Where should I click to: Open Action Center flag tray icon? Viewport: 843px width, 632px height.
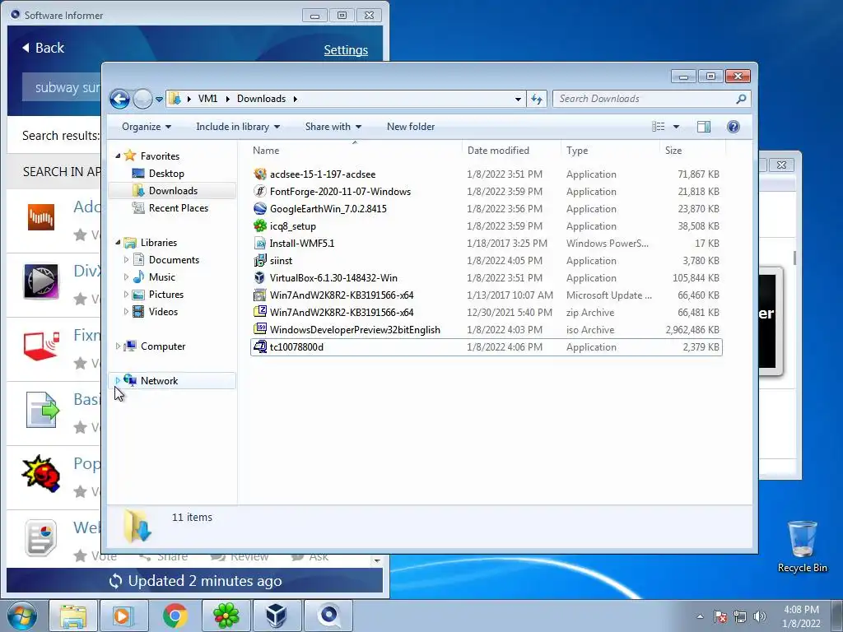coord(720,616)
